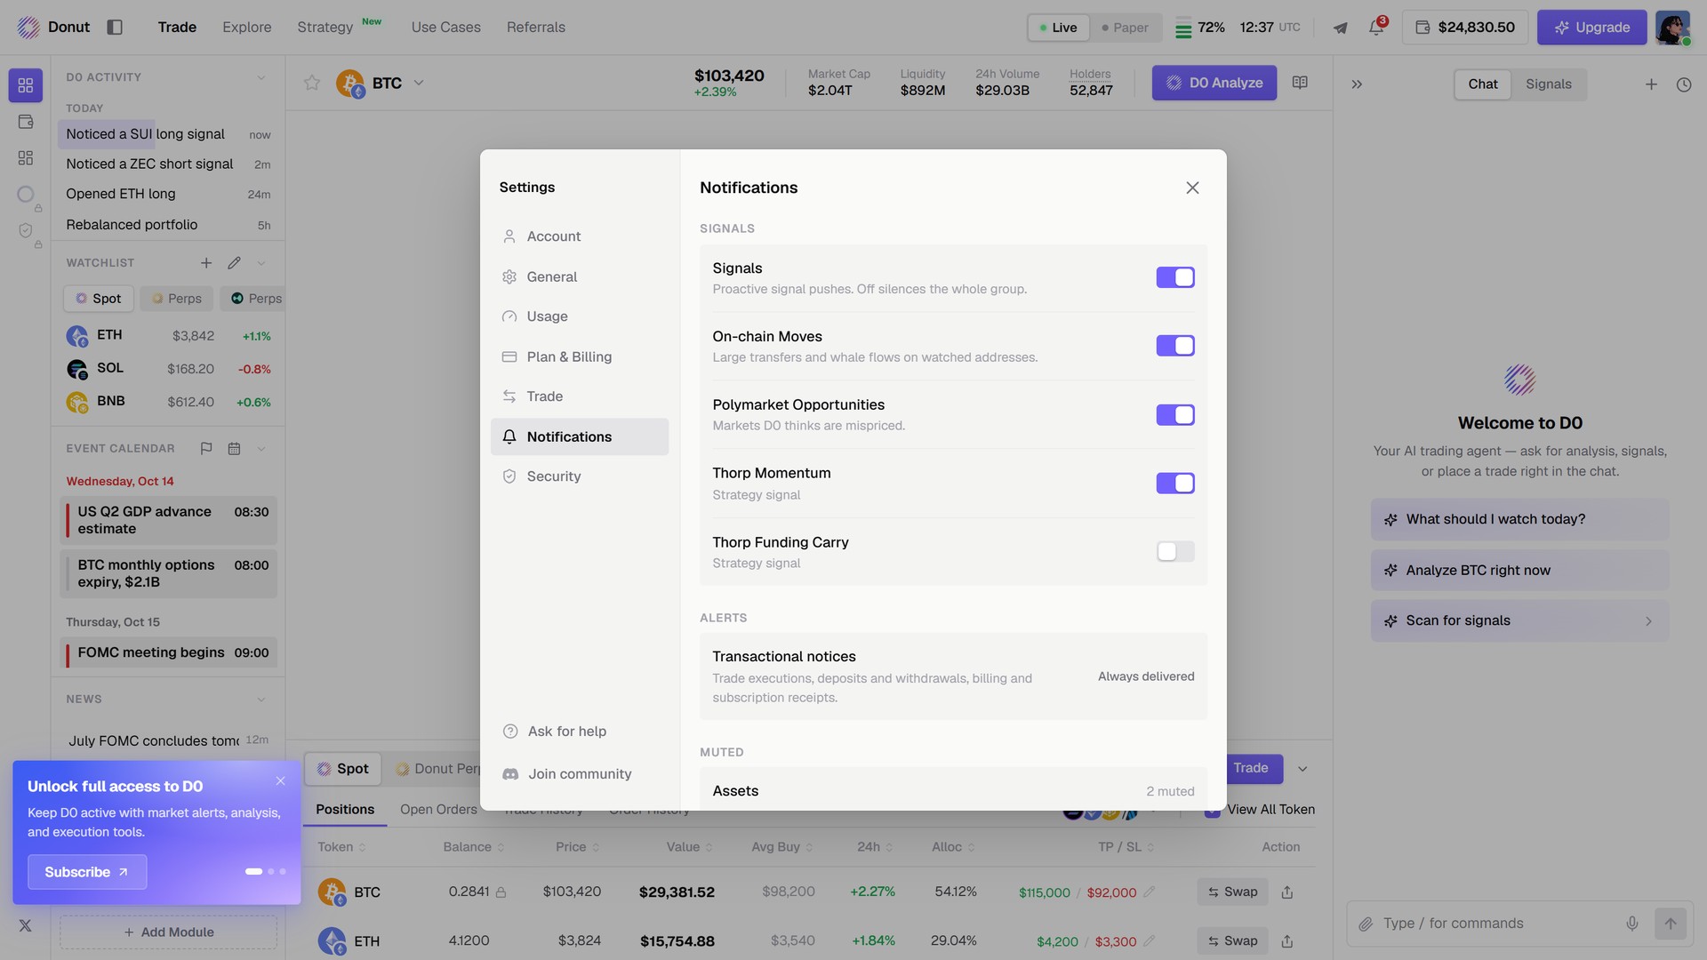The width and height of the screenshot is (1707, 960).
Task: Switch to the Signals tab in chat panel
Action: tap(1549, 84)
